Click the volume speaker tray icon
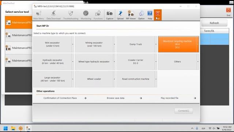 214,128
